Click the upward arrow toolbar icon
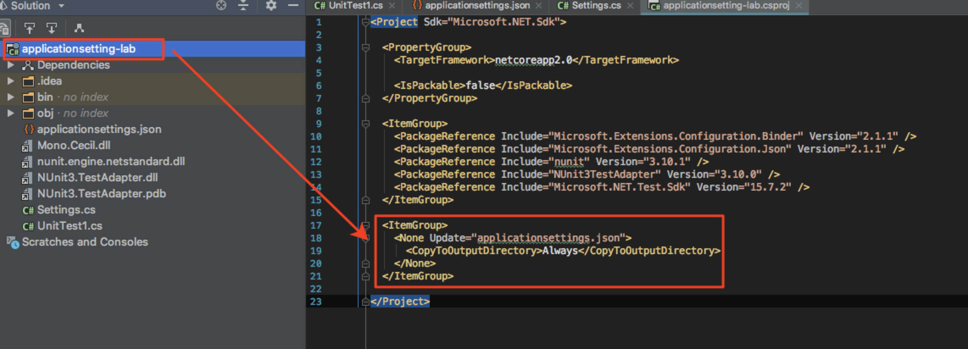This screenshot has height=349, width=968. (29, 28)
